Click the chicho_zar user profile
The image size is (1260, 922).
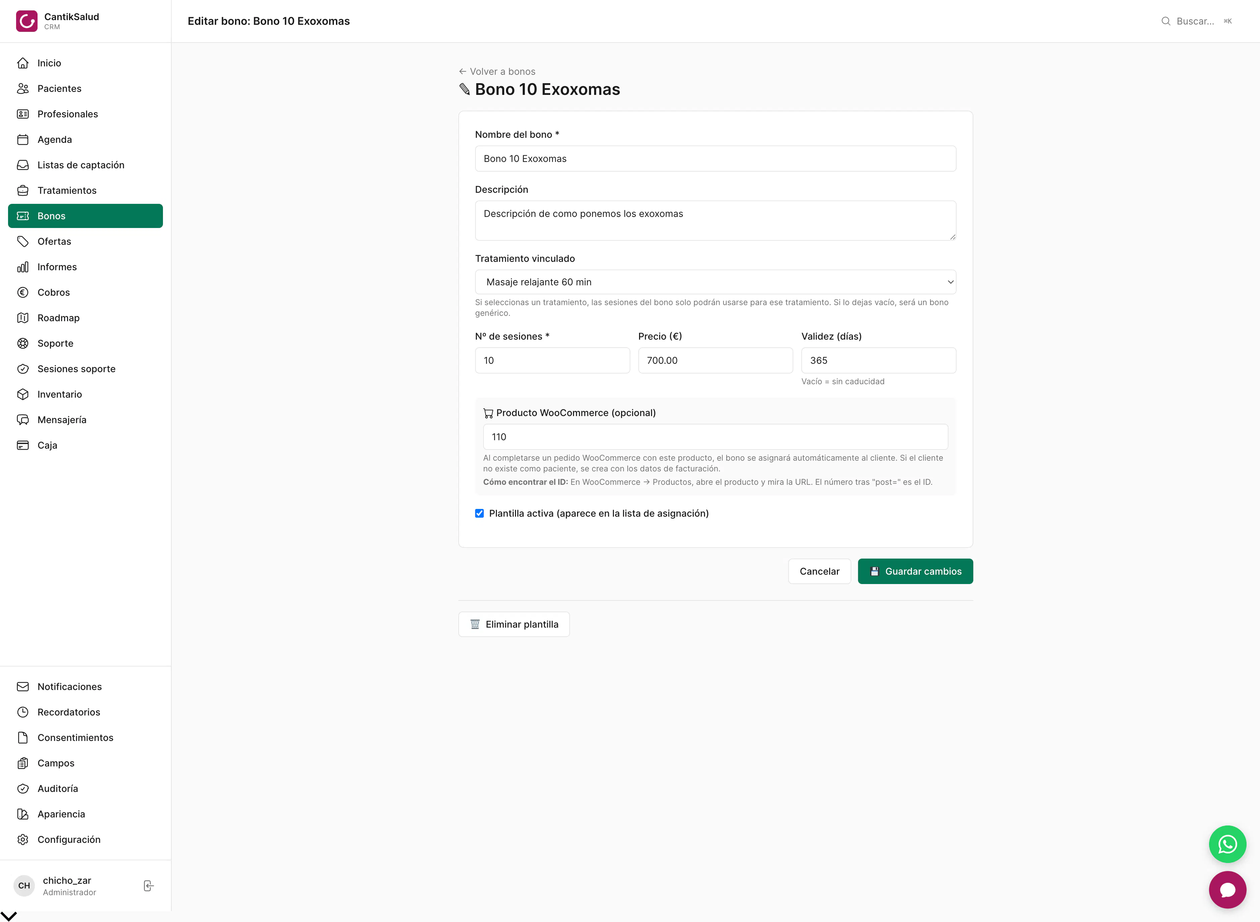pos(69,886)
